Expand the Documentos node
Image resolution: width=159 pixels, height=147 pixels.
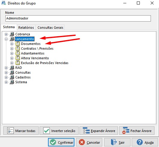pyautogui.click(x=12, y=44)
